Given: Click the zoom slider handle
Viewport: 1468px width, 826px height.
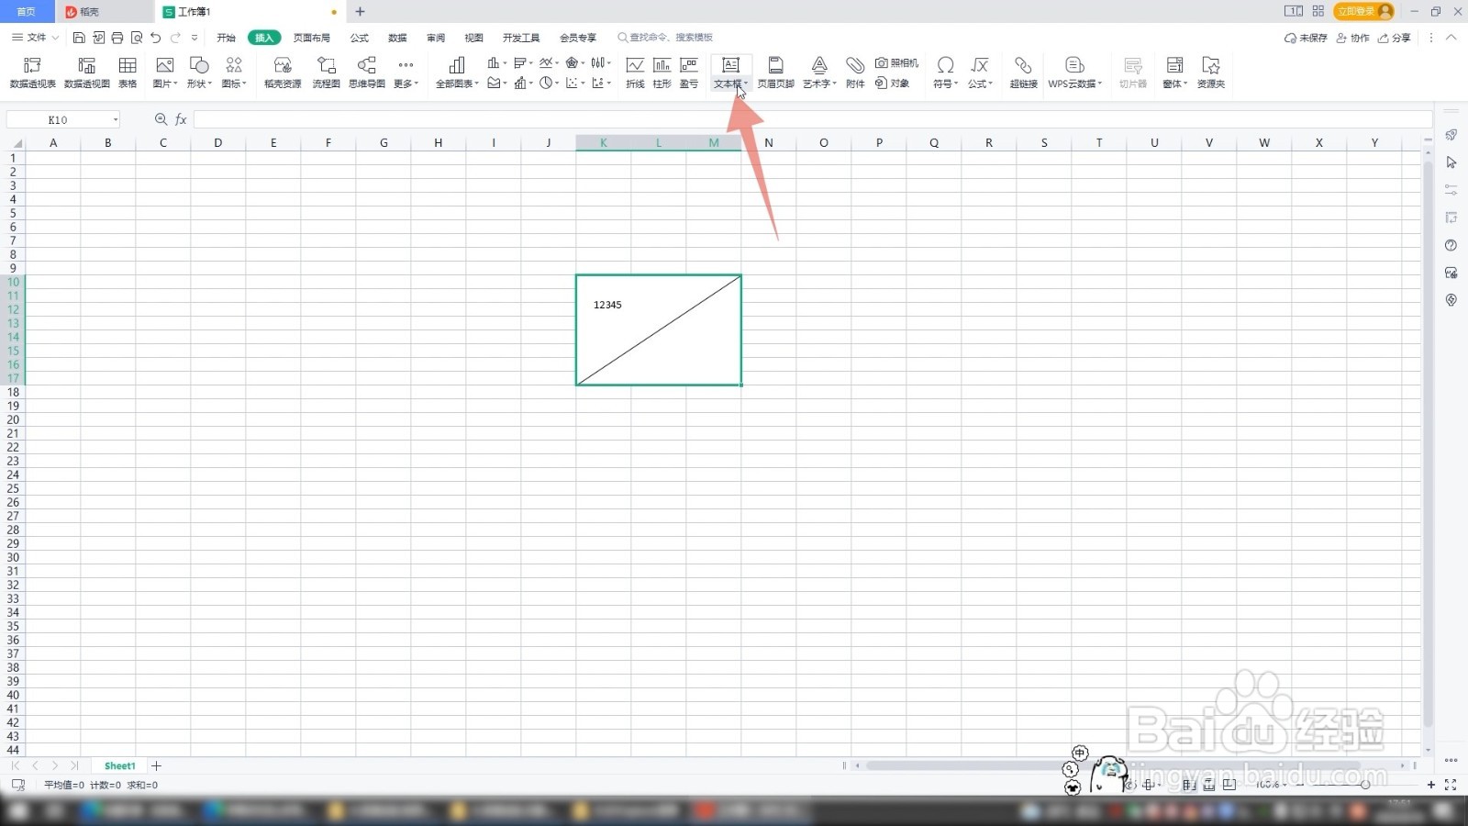Looking at the screenshot, I should coord(1365,785).
